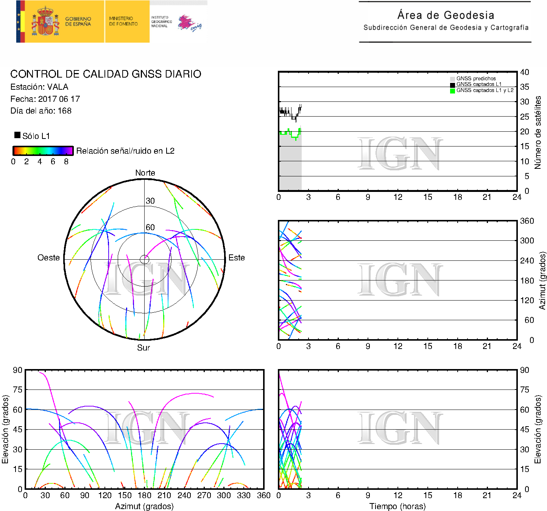The width and height of the screenshot is (547, 511).
Task: Click the Control de Calidad GNSS Diario title
Action: (x=106, y=74)
